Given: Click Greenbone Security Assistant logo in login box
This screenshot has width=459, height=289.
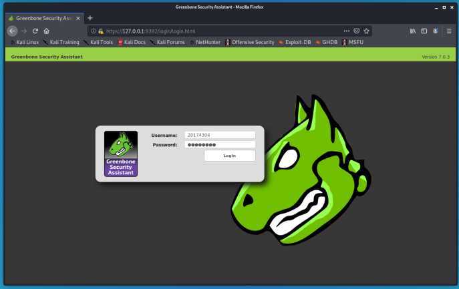Looking at the screenshot, I should click(x=121, y=154).
